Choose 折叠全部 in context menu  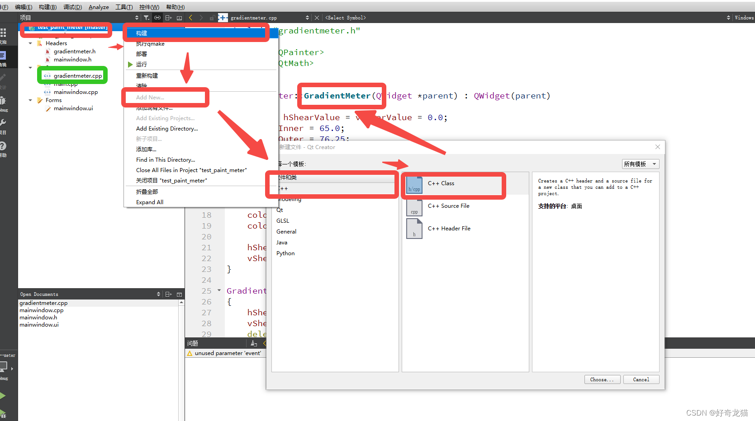[201, 192]
